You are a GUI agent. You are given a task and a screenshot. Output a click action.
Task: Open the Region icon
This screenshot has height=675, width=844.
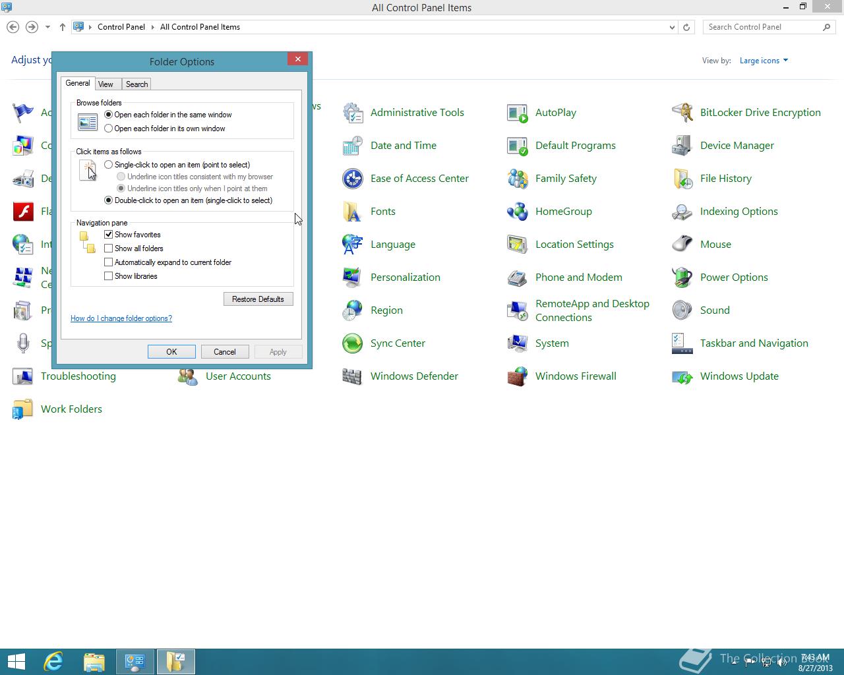click(353, 310)
